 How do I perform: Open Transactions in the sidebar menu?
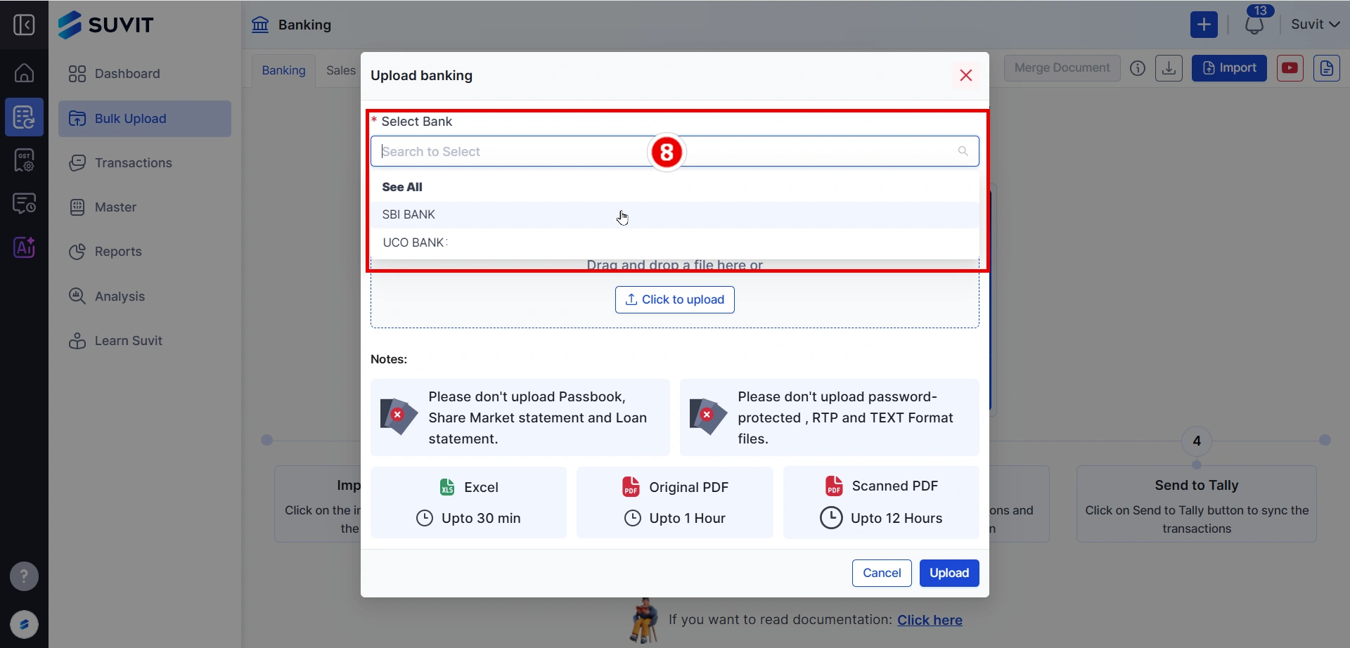pyautogui.click(x=133, y=163)
